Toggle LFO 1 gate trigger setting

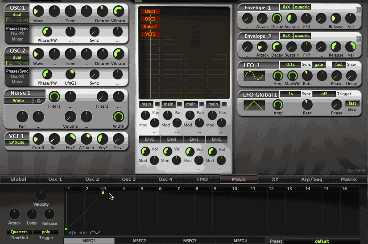tap(319, 65)
